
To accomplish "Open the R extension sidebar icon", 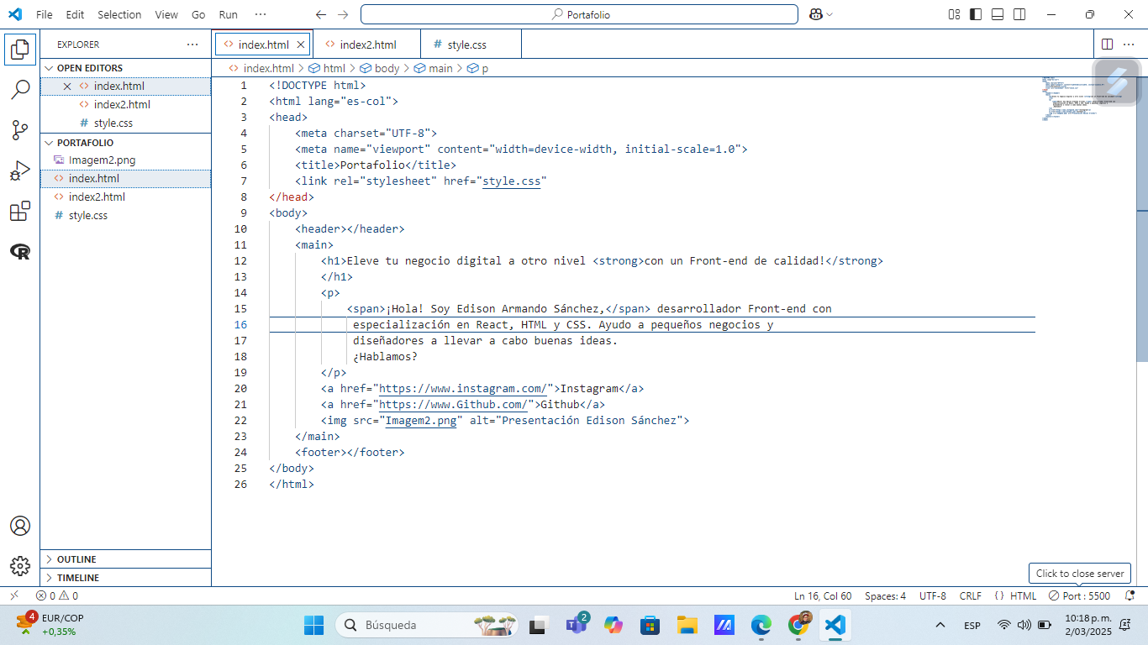I will pyautogui.click(x=20, y=251).
